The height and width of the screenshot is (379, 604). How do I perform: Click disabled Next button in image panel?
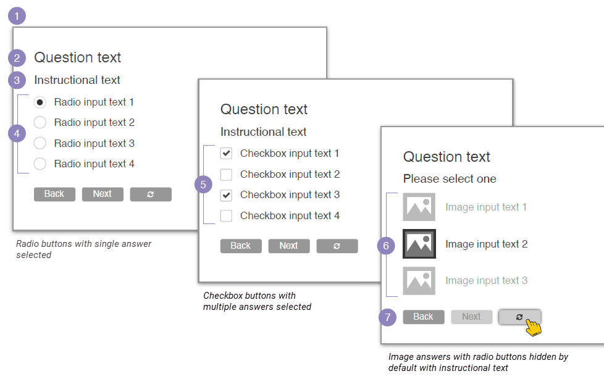click(x=471, y=317)
